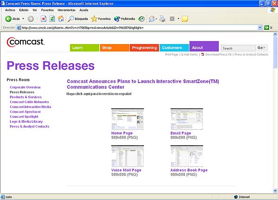Open the Multimedia toolbar button
The image size is (278, 200).
point(124,19)
